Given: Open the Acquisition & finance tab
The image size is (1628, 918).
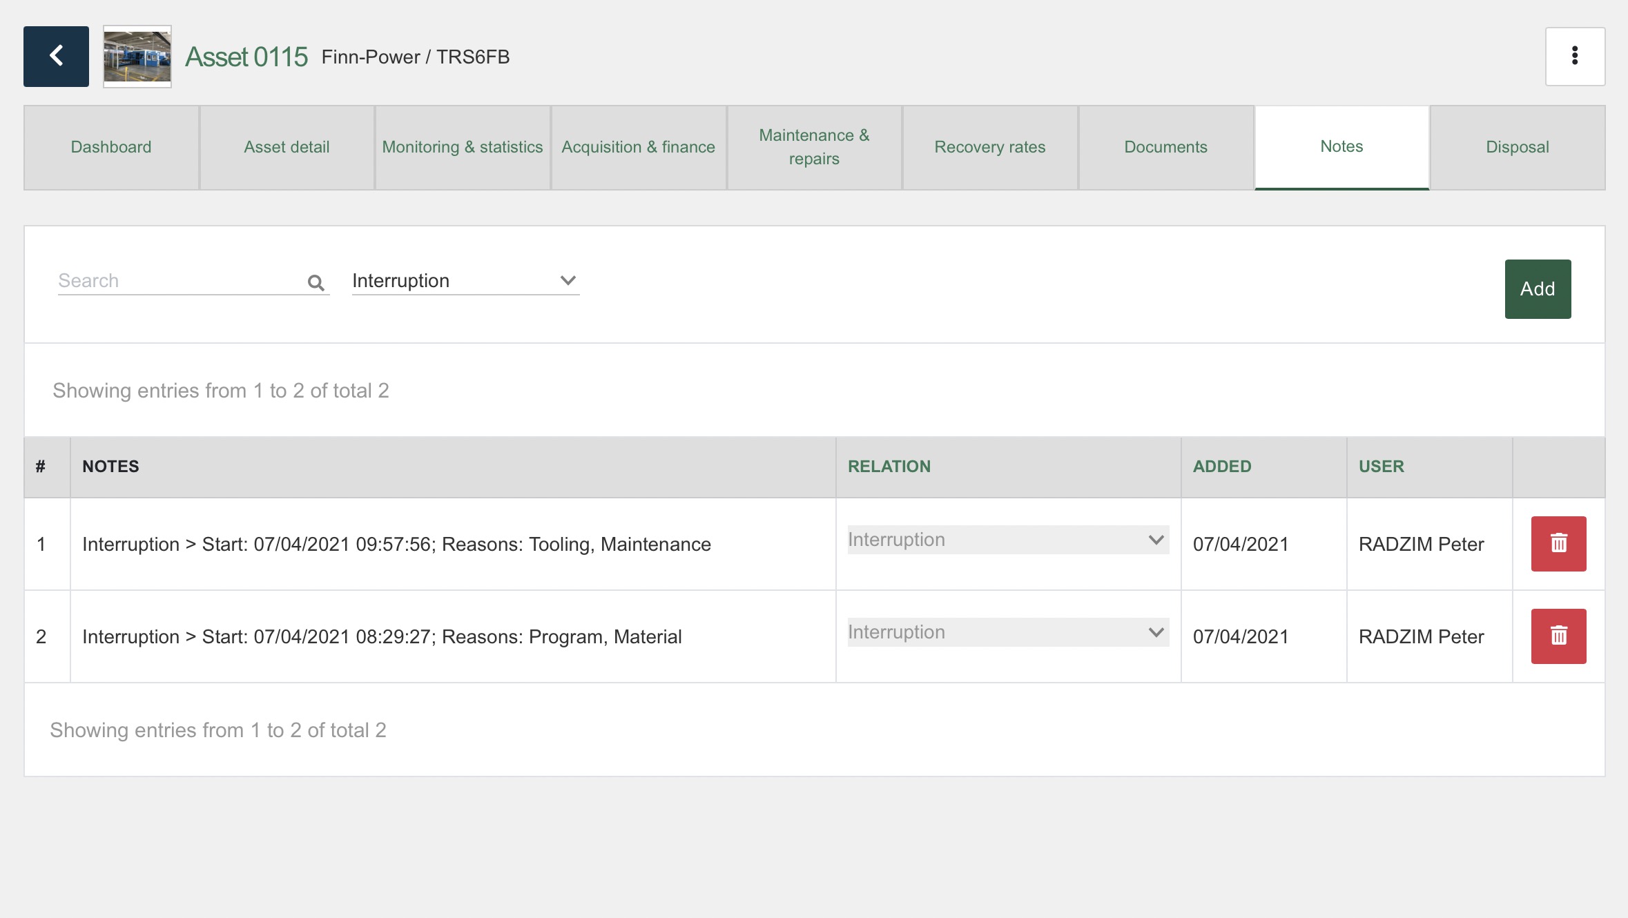Looking at the screenshot, I should click(637, 147).
